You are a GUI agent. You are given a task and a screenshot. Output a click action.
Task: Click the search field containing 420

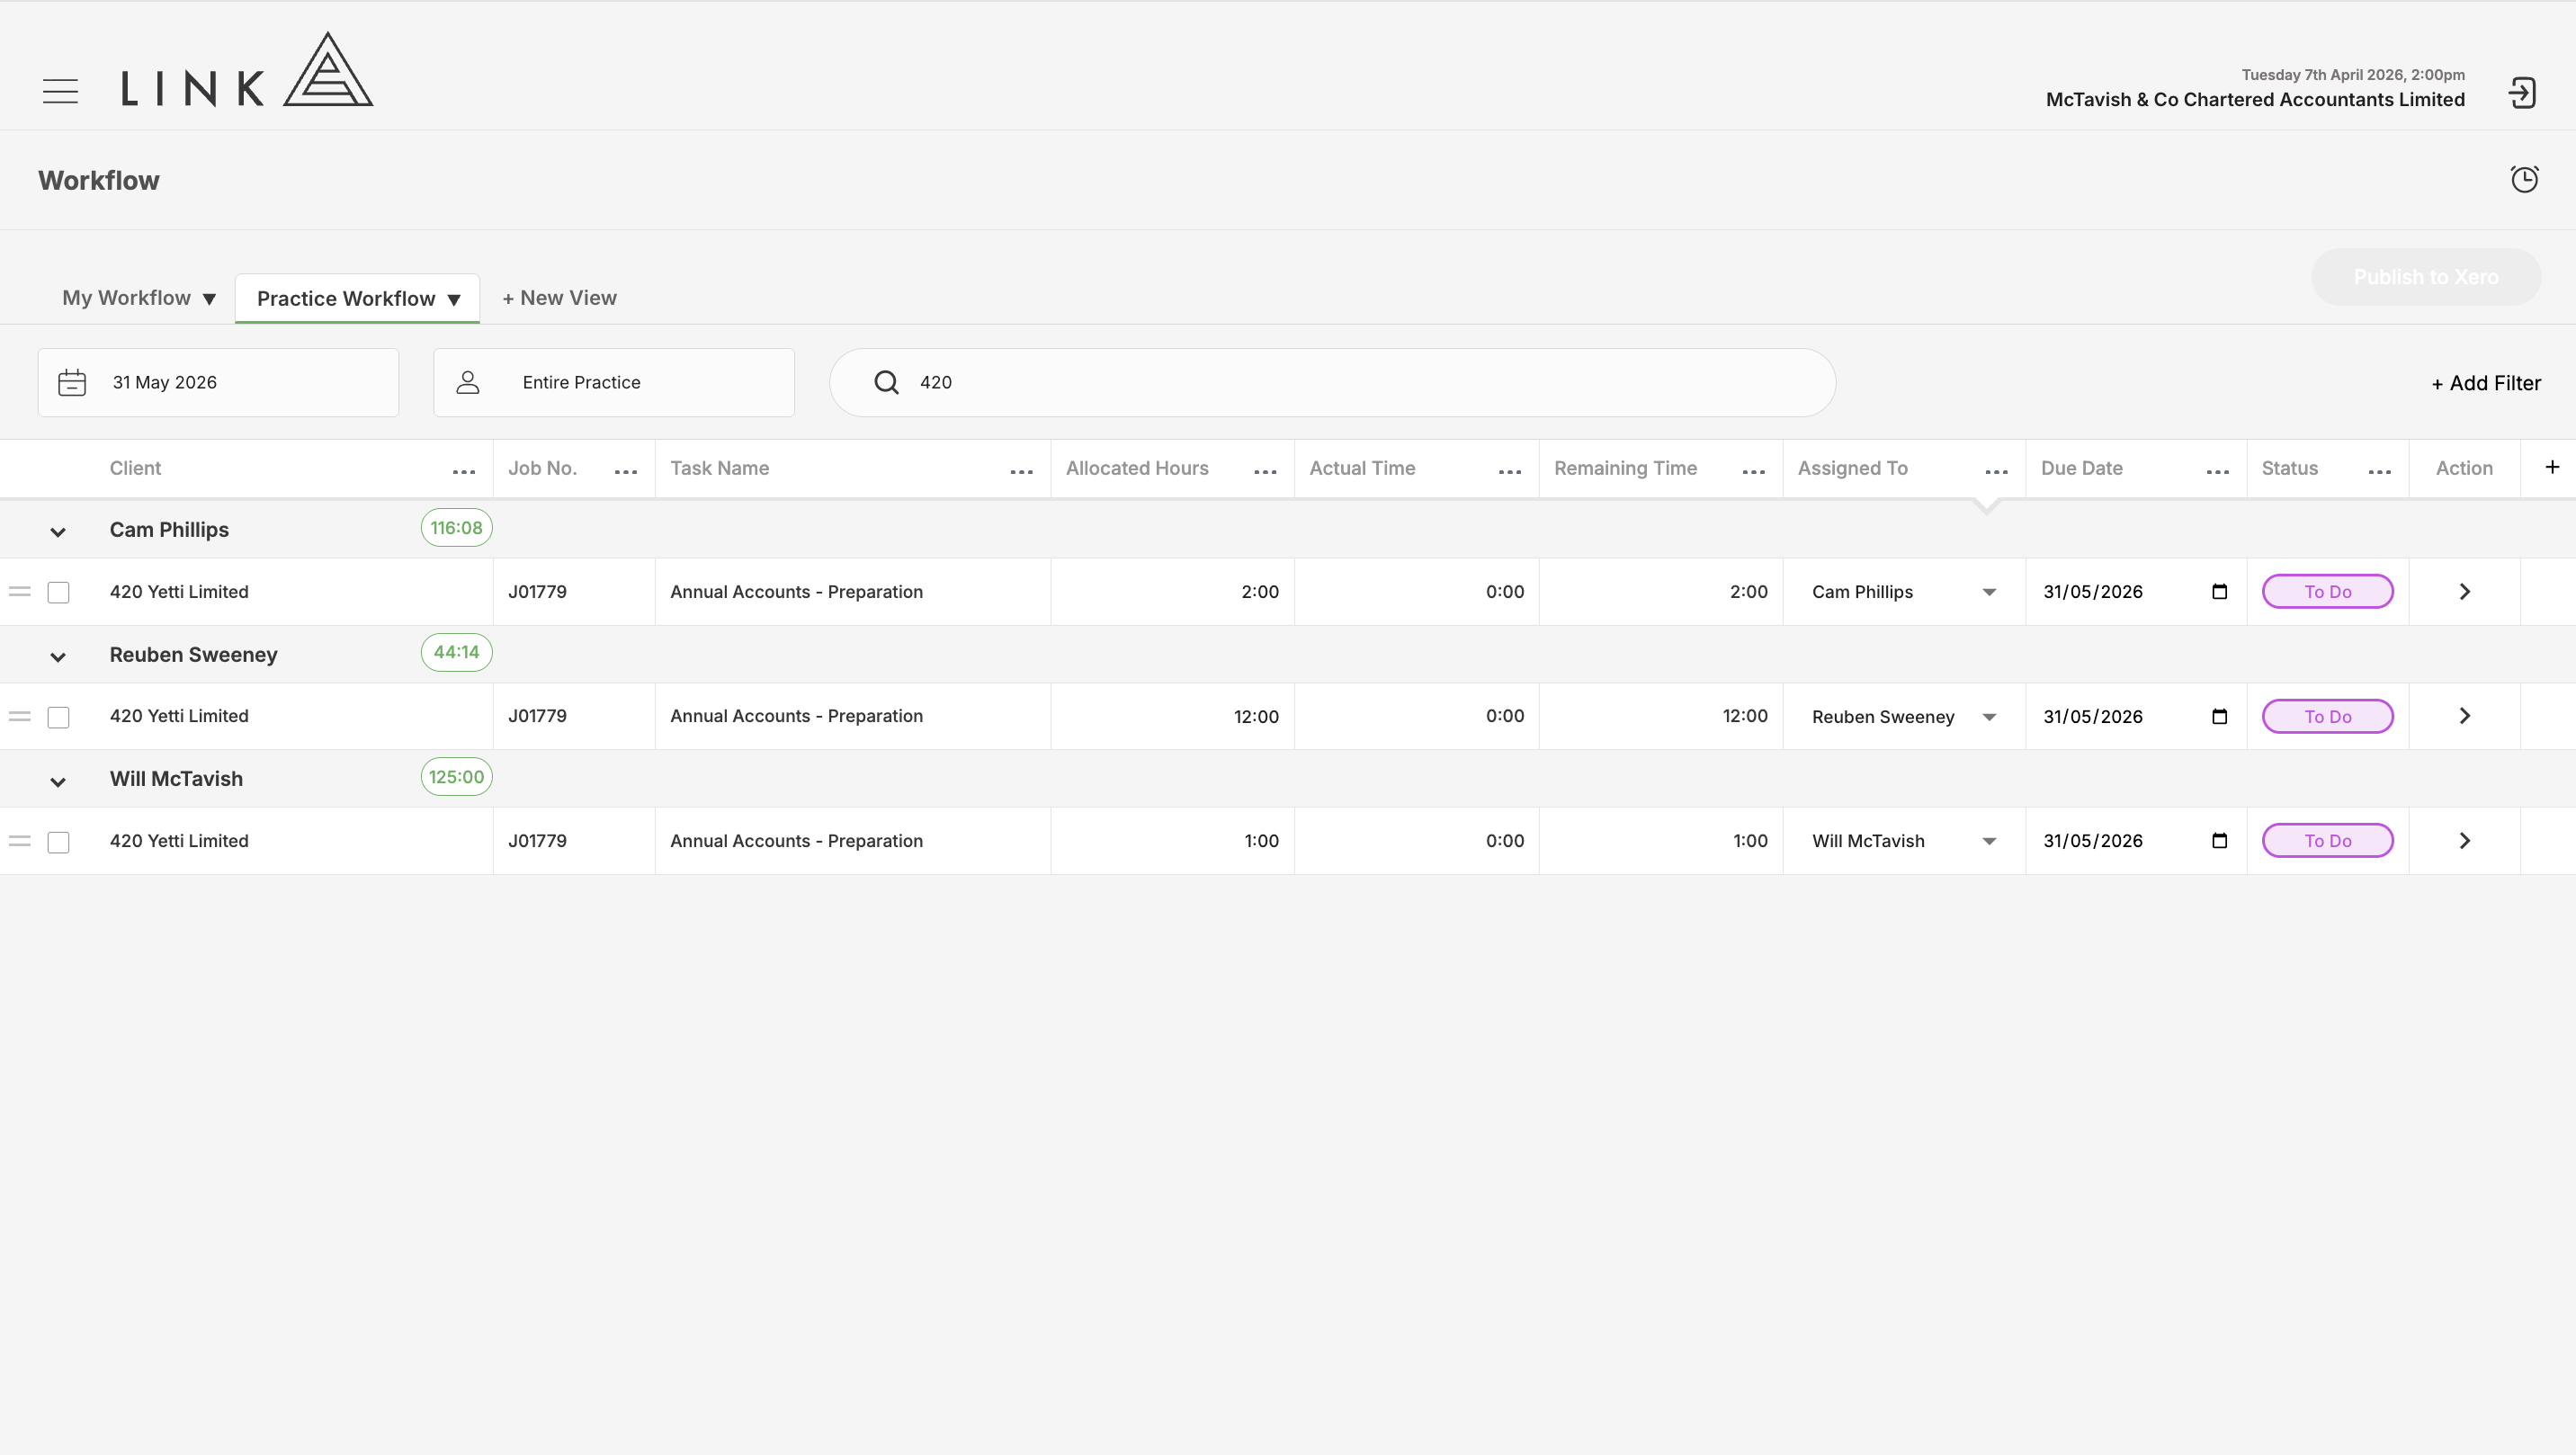click(x=1332, y=383)
